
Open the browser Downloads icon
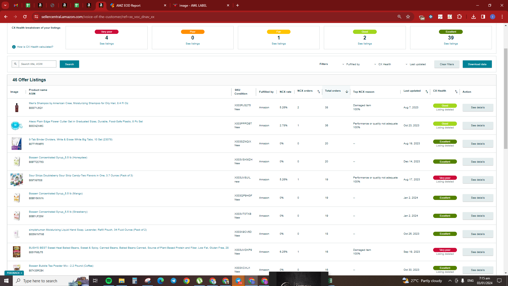(474, 17)
